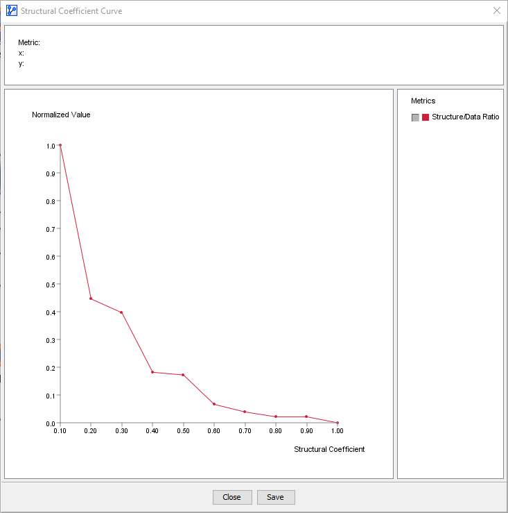
Task: Toggle the gray Structure/Data Ratio checkbox
Action: click(x=415, y=117)
